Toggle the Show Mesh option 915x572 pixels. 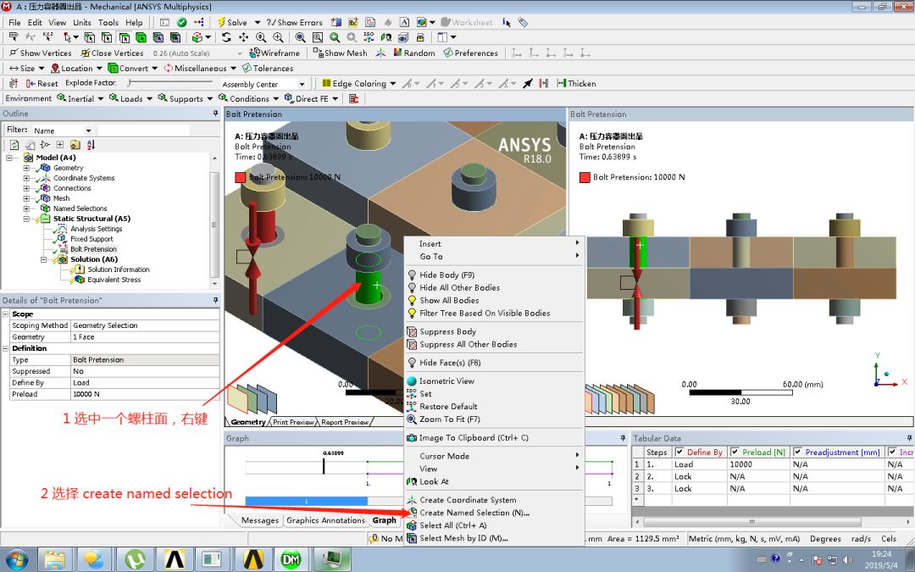click(x=341, y=53)
